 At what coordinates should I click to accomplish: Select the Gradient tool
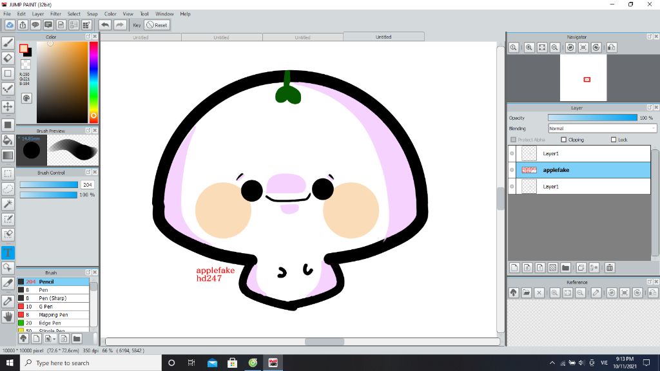point(8,155)
